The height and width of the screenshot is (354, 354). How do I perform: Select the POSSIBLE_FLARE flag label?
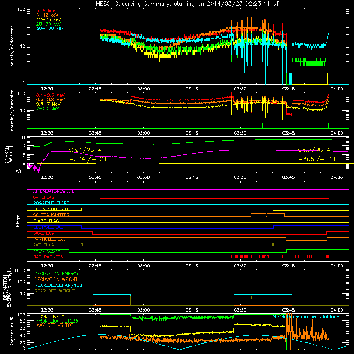[51, 203]
